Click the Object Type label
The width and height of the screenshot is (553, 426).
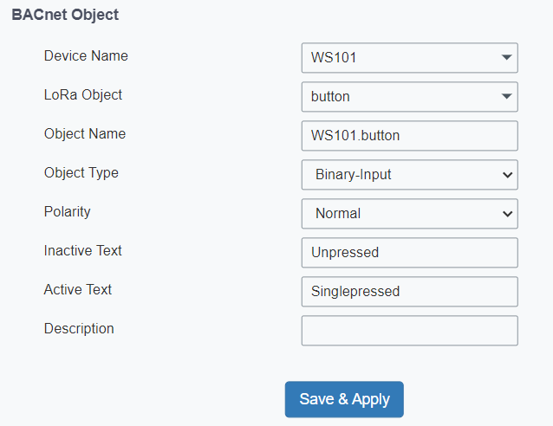click(x=81, y=173)
